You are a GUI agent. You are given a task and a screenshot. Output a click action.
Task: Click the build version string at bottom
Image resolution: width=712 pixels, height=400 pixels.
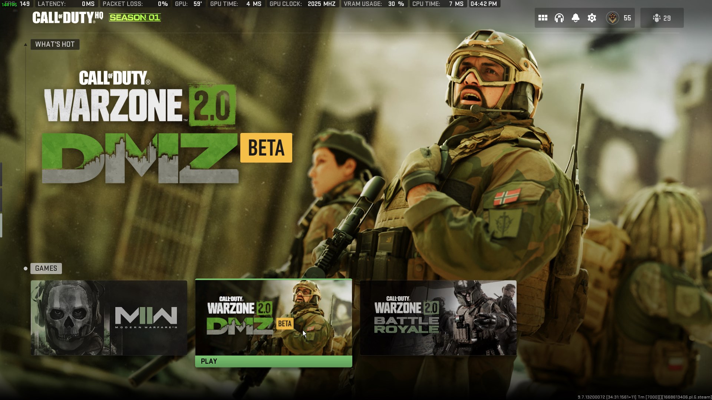645,397
